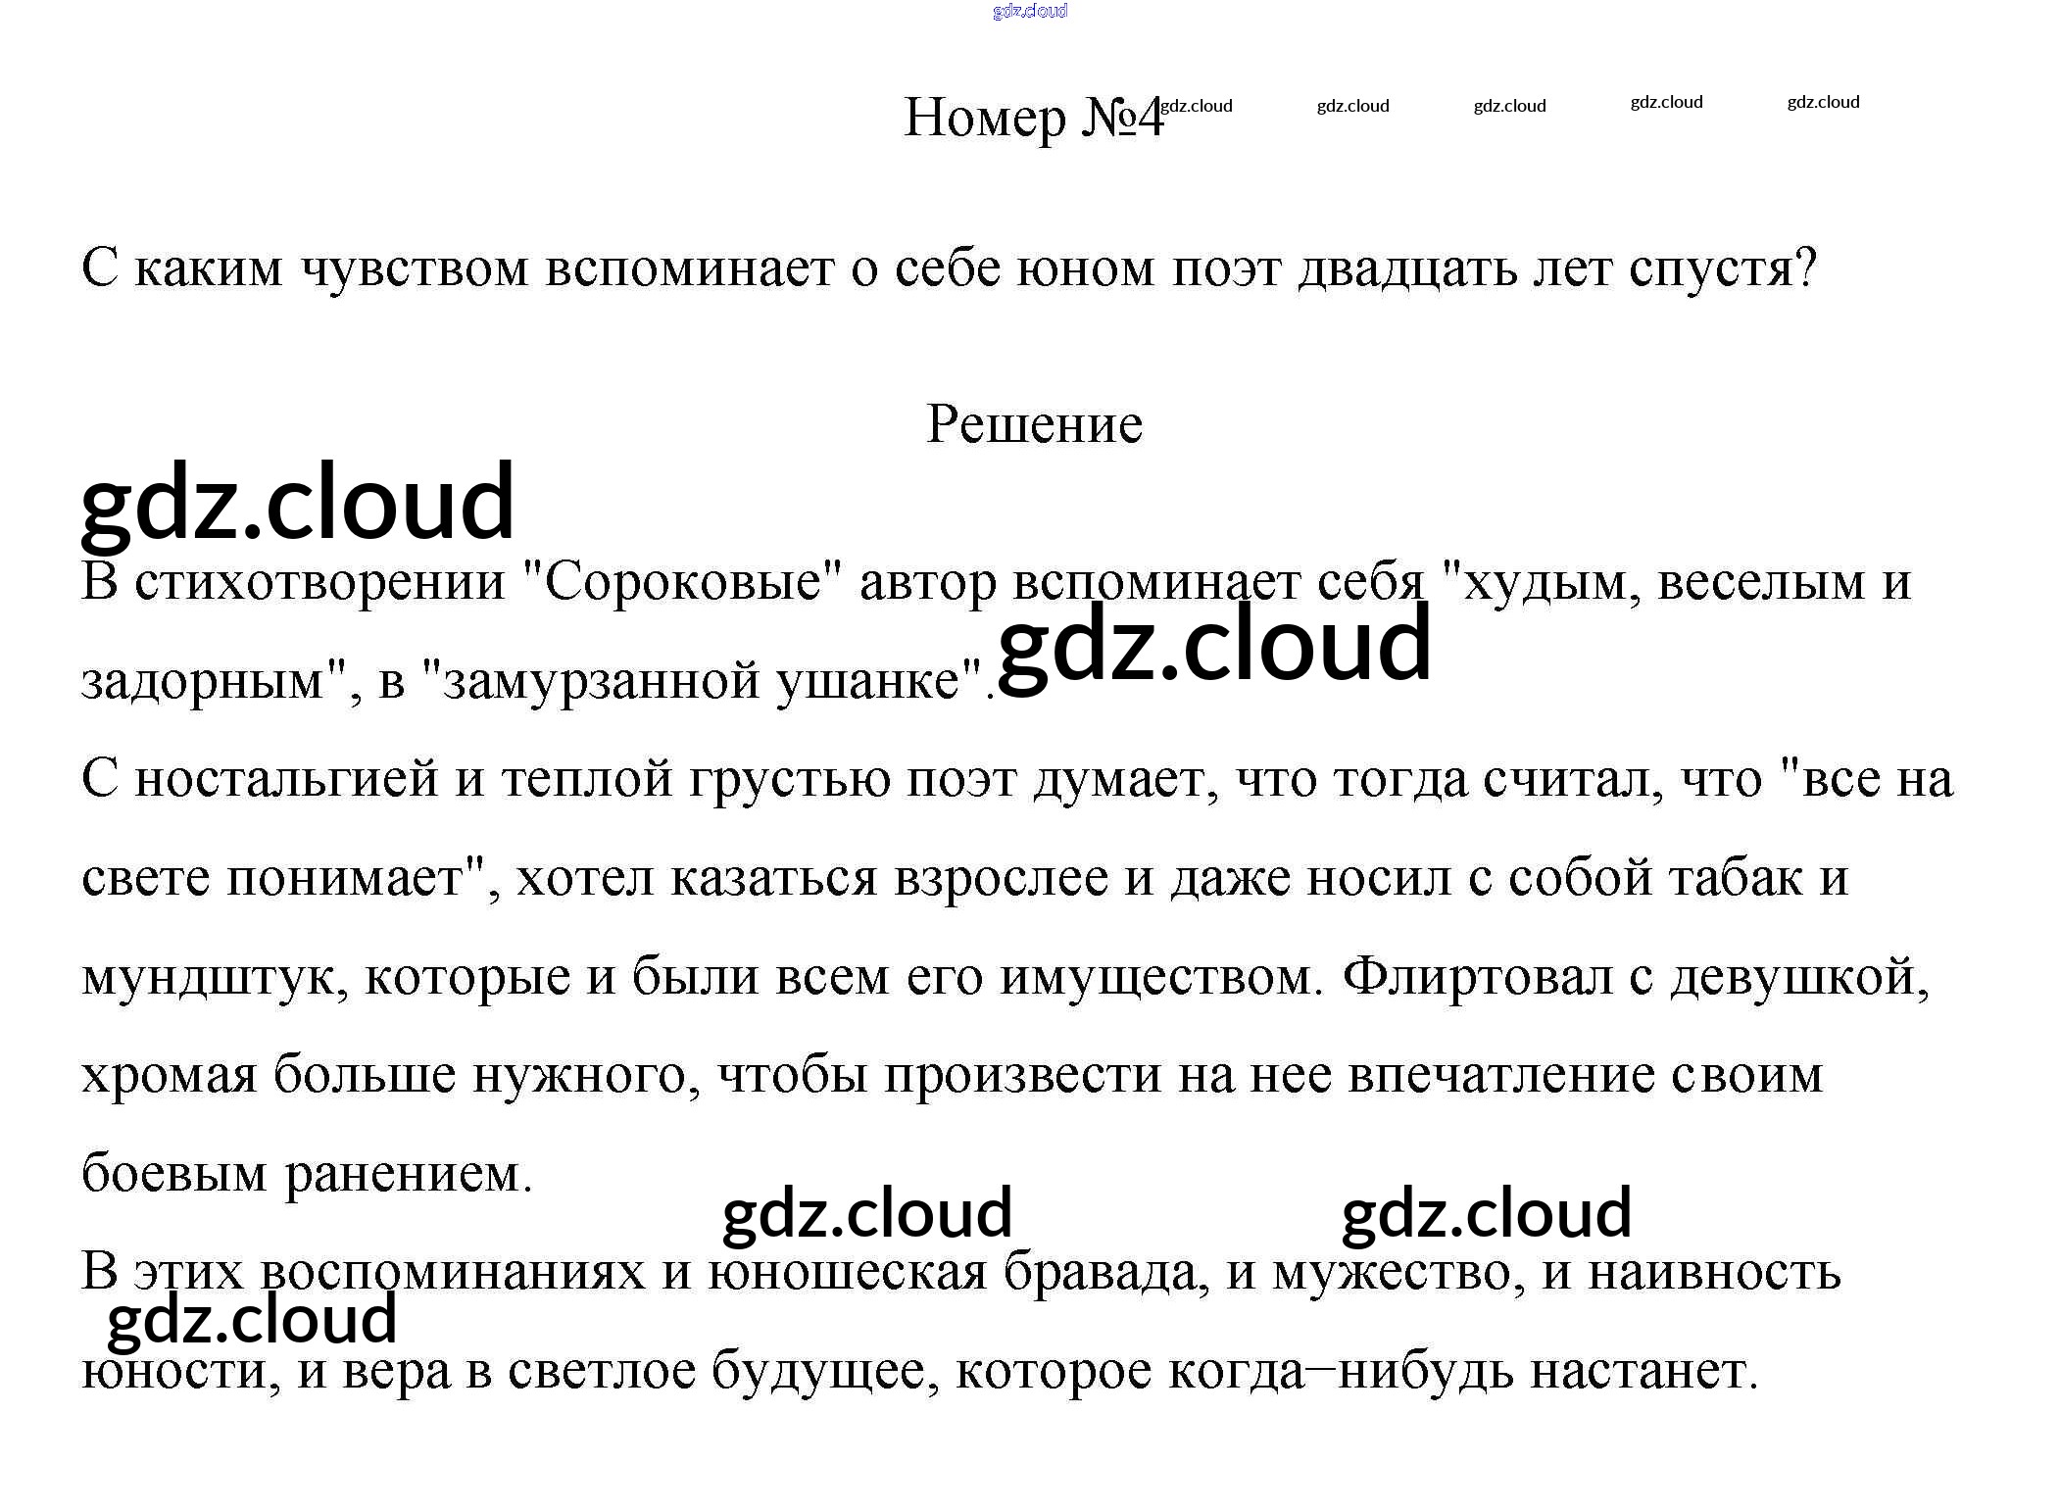Click the gdz.cloud watermark above "мужество"
The image size is (2060, 1511).
point(1486,1213)
